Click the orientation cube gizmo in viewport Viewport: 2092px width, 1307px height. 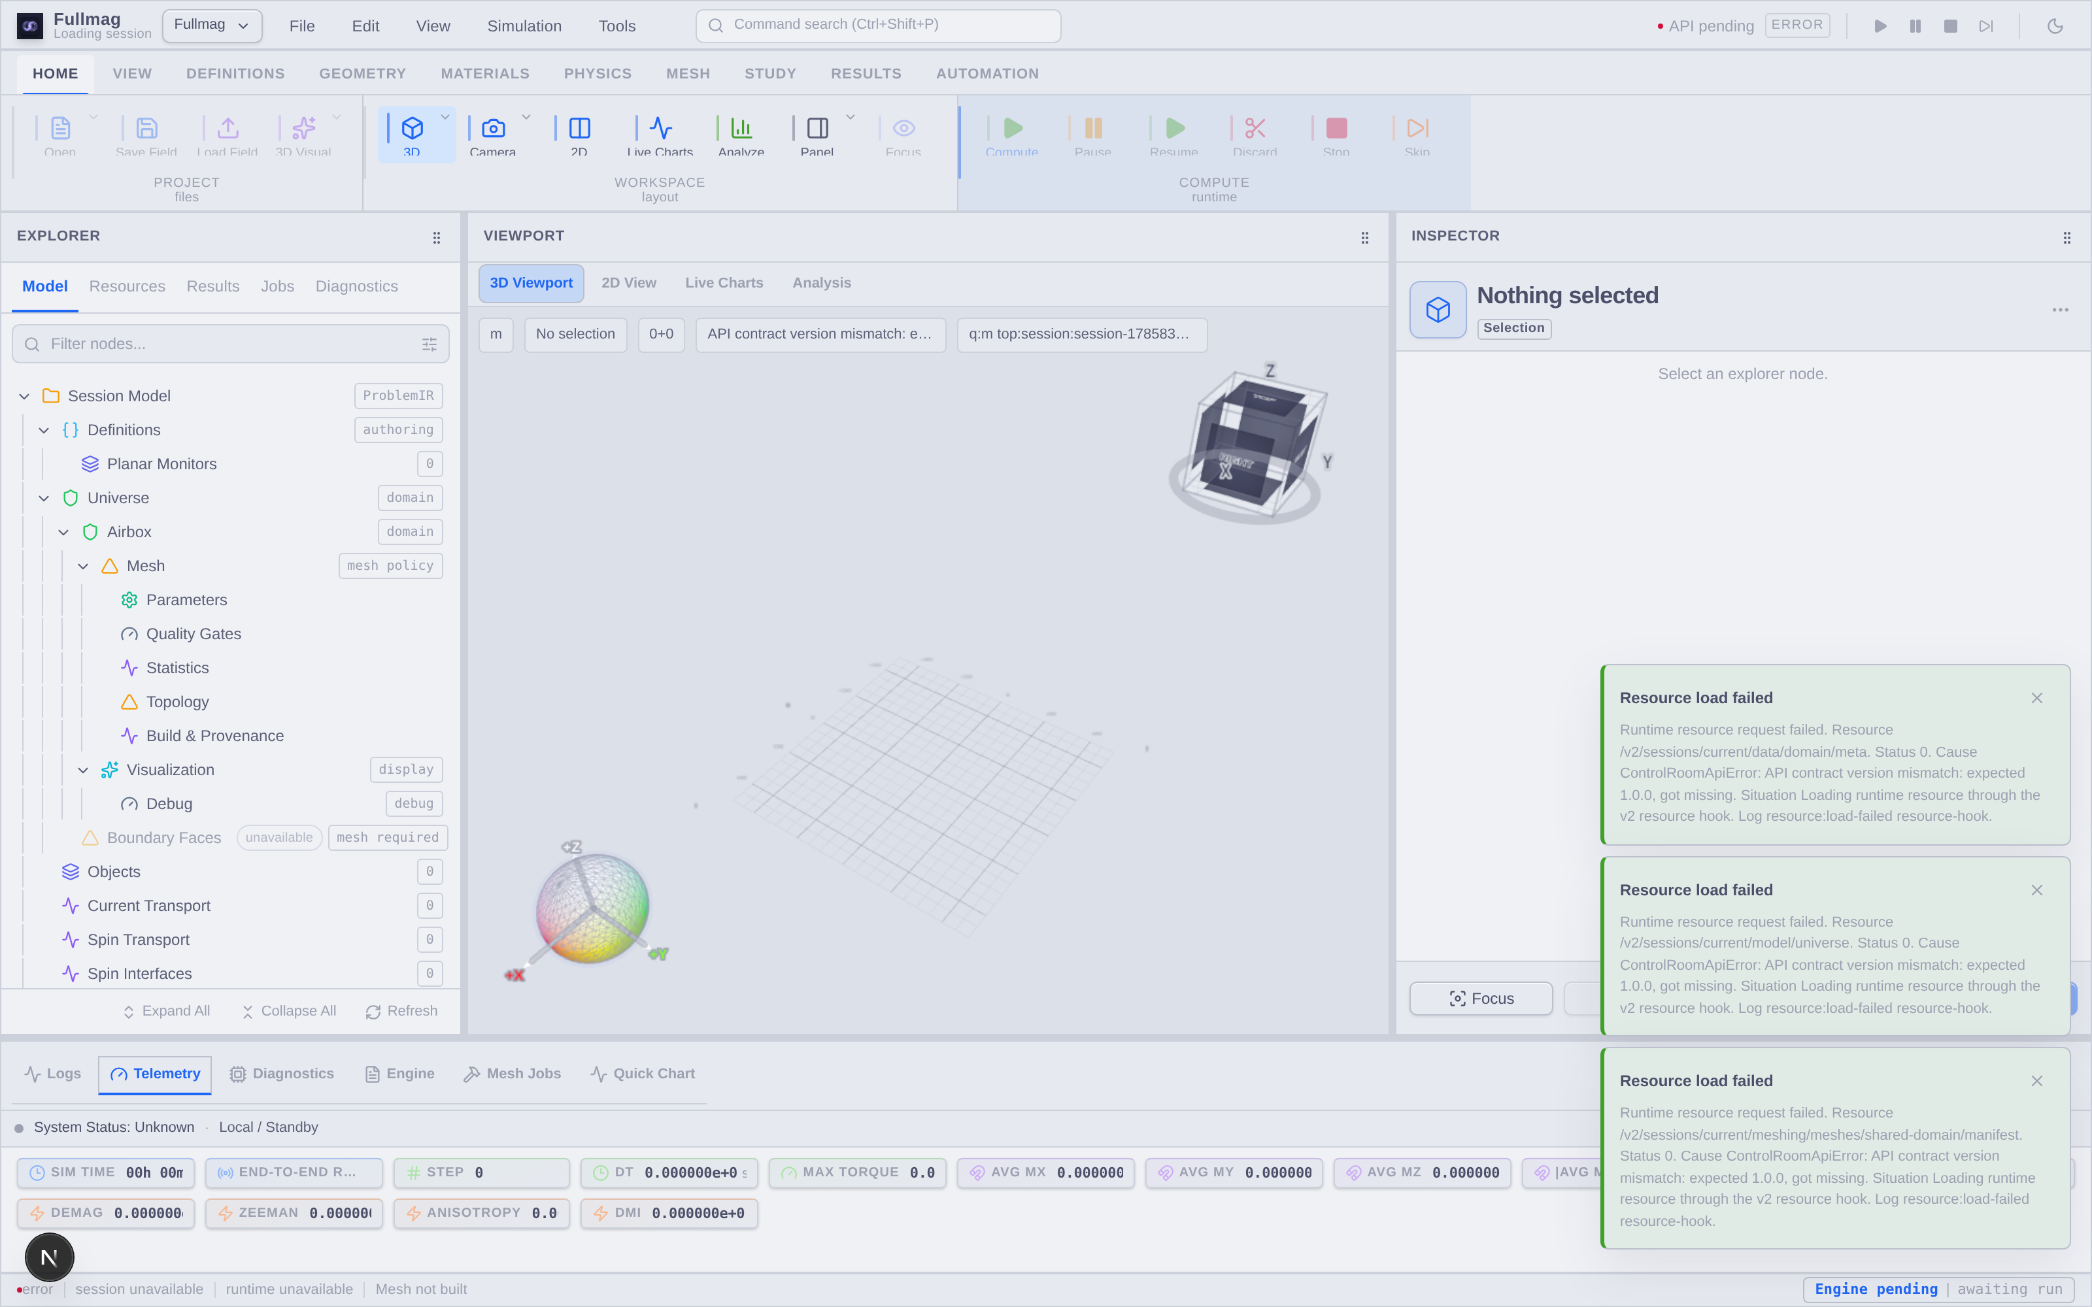pos(1250,445)
